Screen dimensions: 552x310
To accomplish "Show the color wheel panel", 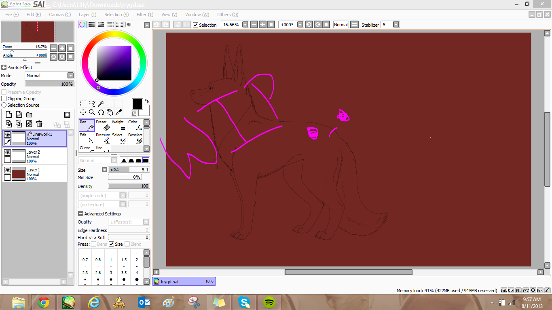I will (82, 24).
